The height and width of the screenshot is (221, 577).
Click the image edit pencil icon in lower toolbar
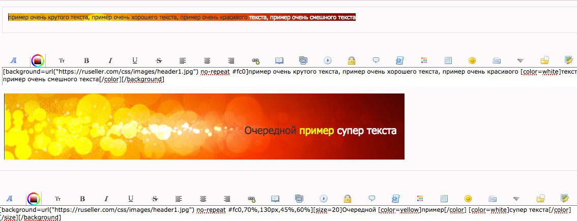(x=565, y=198)
